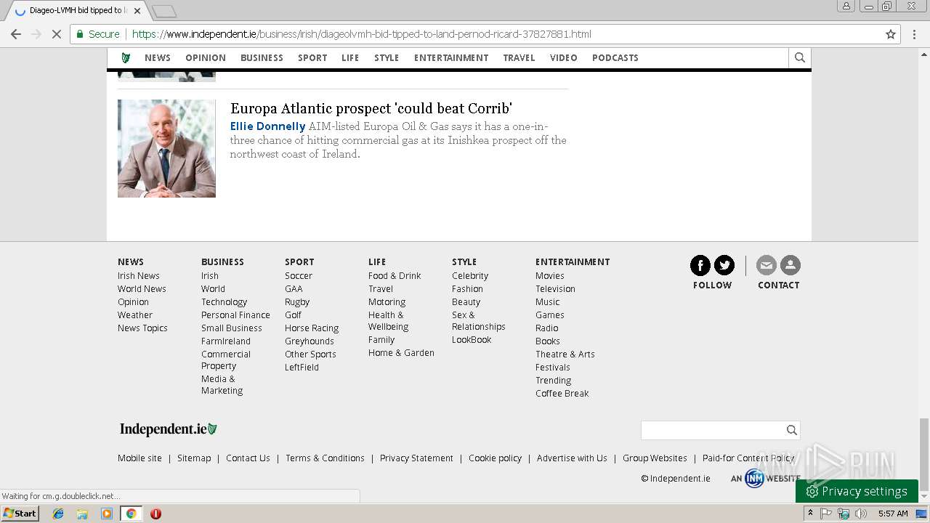
Task: Open ENTERTAINMENT in top navigation
Action: point(451,58)
